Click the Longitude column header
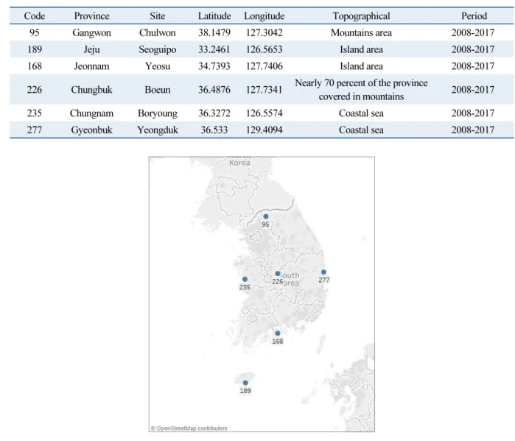The image size is (515, 441). click(264, 15)
